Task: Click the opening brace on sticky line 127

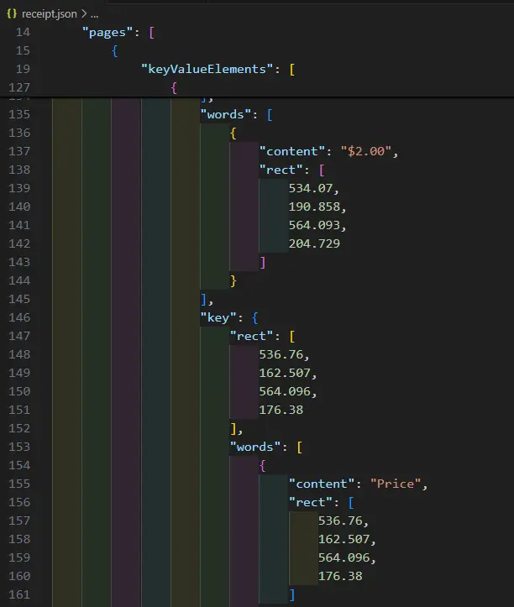Action: [x=174, y=88]
